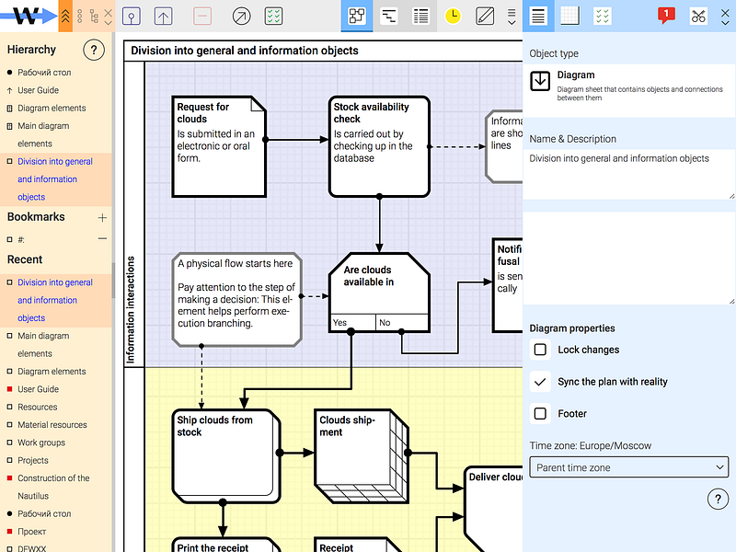Image resolution: width=736 pixels, height=552 pixels.
Task: Open DFWXX in Recent list
Action: (32, 548)
